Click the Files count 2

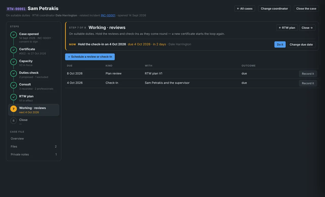point(56,146)
